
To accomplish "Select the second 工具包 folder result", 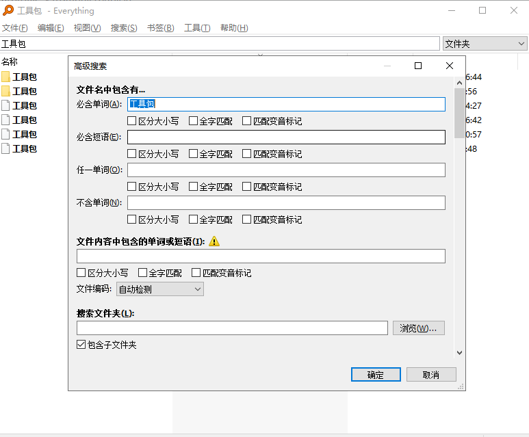I will pos(20,92).
